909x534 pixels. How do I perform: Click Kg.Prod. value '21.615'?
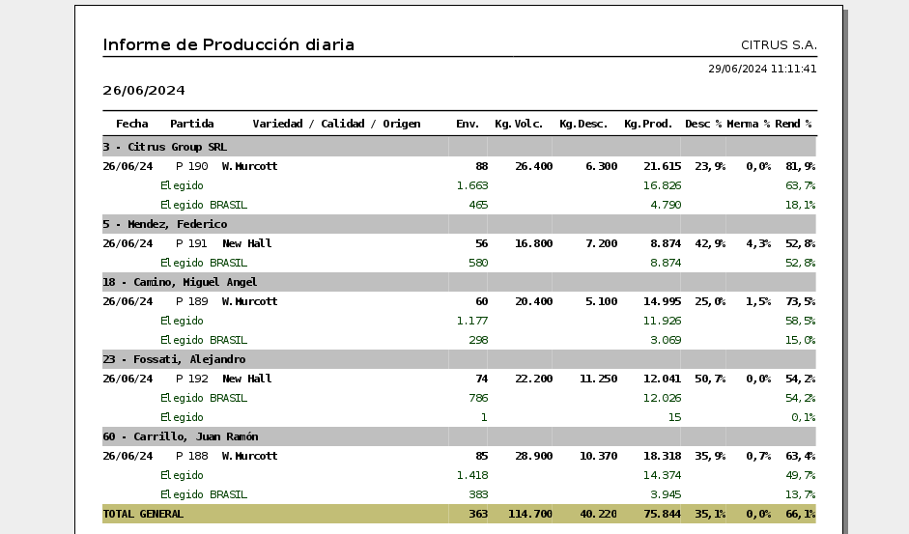(663, 166)
